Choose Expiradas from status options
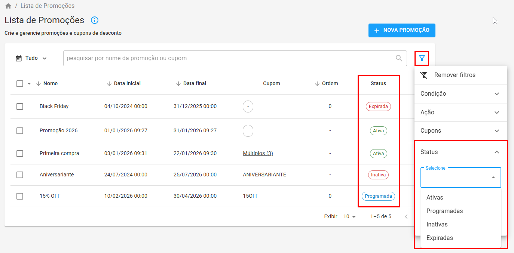This screenshot has width=514, height=253. tap(440, 238)
